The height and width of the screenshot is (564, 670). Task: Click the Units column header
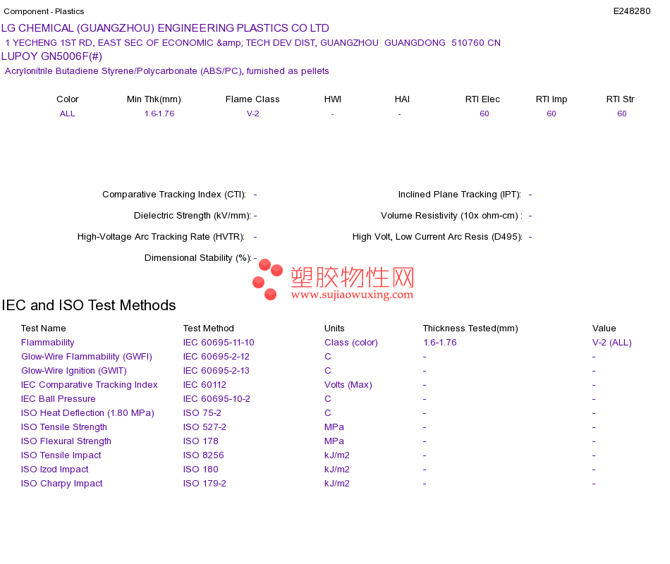coord(334,329)
